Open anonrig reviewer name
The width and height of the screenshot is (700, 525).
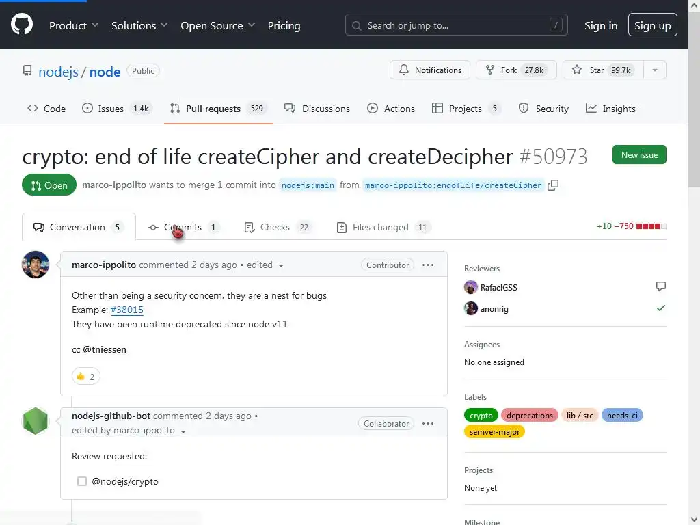tap(494, 308)
